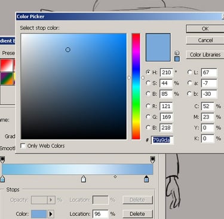This screenshot has width=224, height=219.
Task: Click the Lab a field showing -7
Action: point(209,83)
